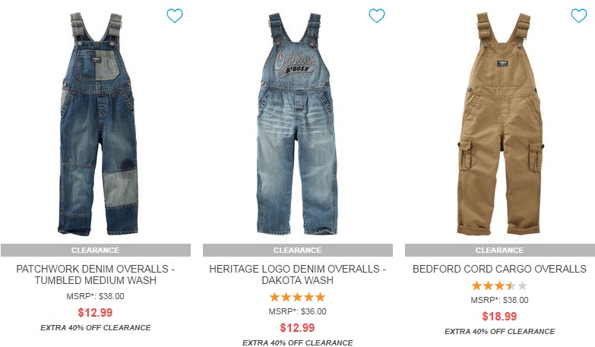
Task: Click the Clearance banner under cargo overalls
Action: coord(500,251)
